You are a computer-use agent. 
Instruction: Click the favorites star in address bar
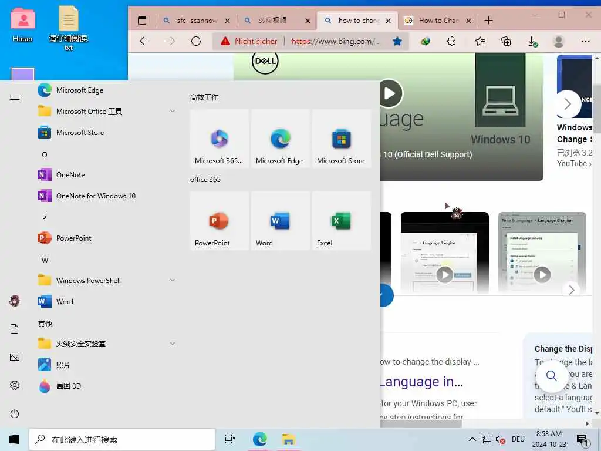click(397, 42)
